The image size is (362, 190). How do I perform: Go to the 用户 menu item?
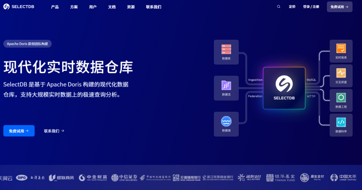coord(93,7)
